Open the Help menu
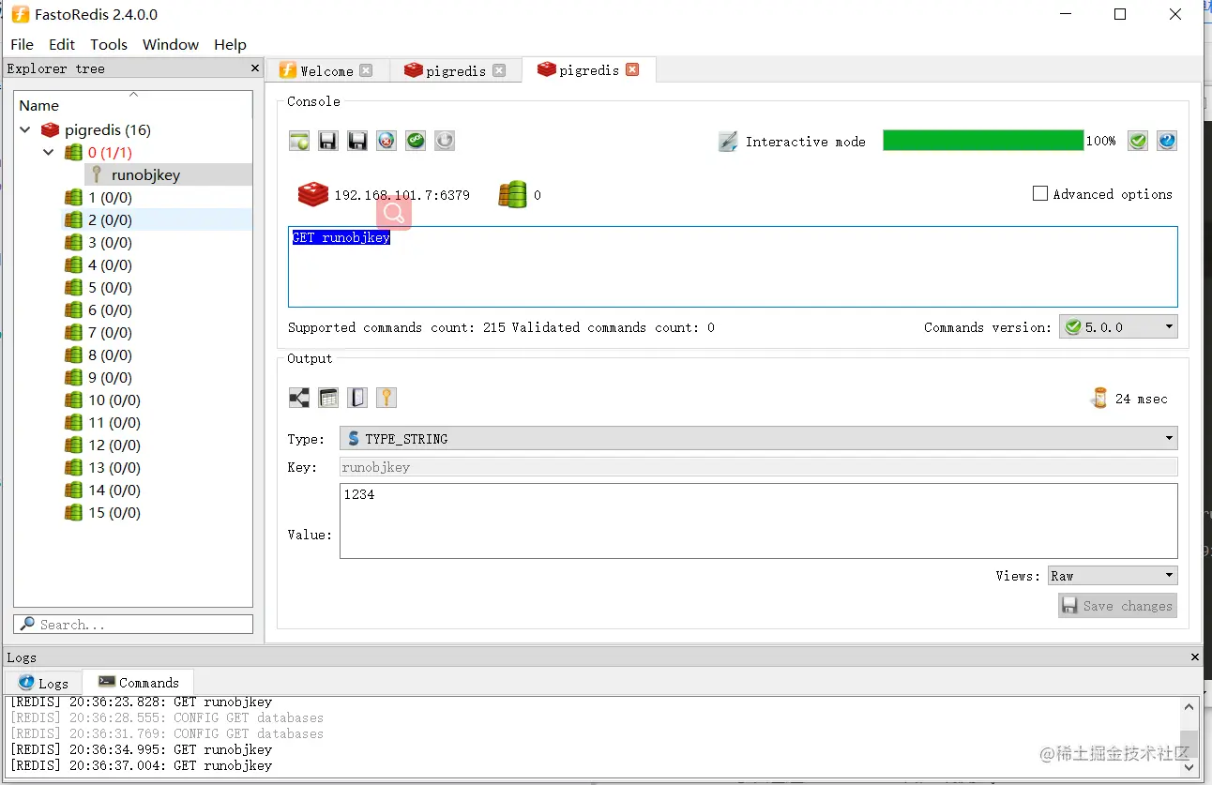The height and width of the screenshot is (785, 1212). tap(230, 44)
